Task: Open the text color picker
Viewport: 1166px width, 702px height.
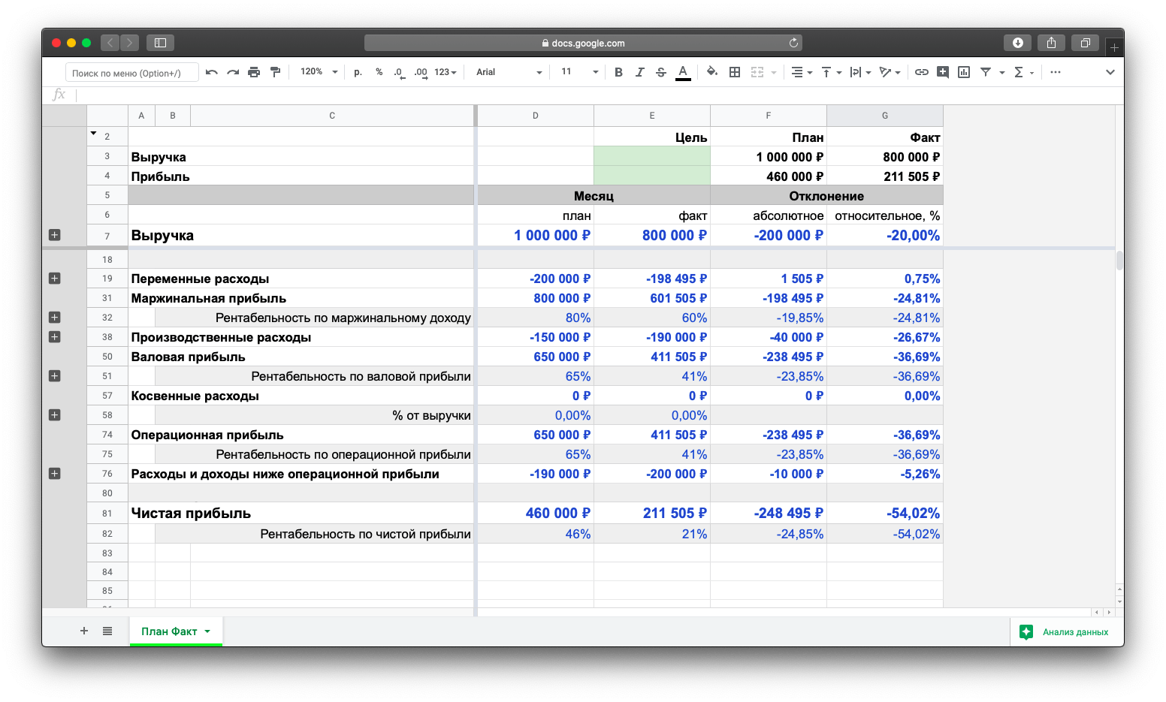Action: click(x=683, y=72)
